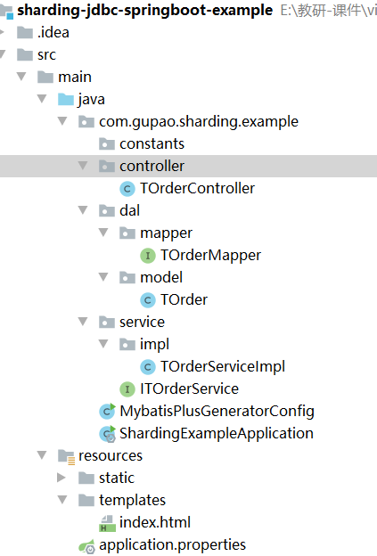Click the TOrderServiceImpl class icon
Screen dimensions: 377x556
click(148, 366)
